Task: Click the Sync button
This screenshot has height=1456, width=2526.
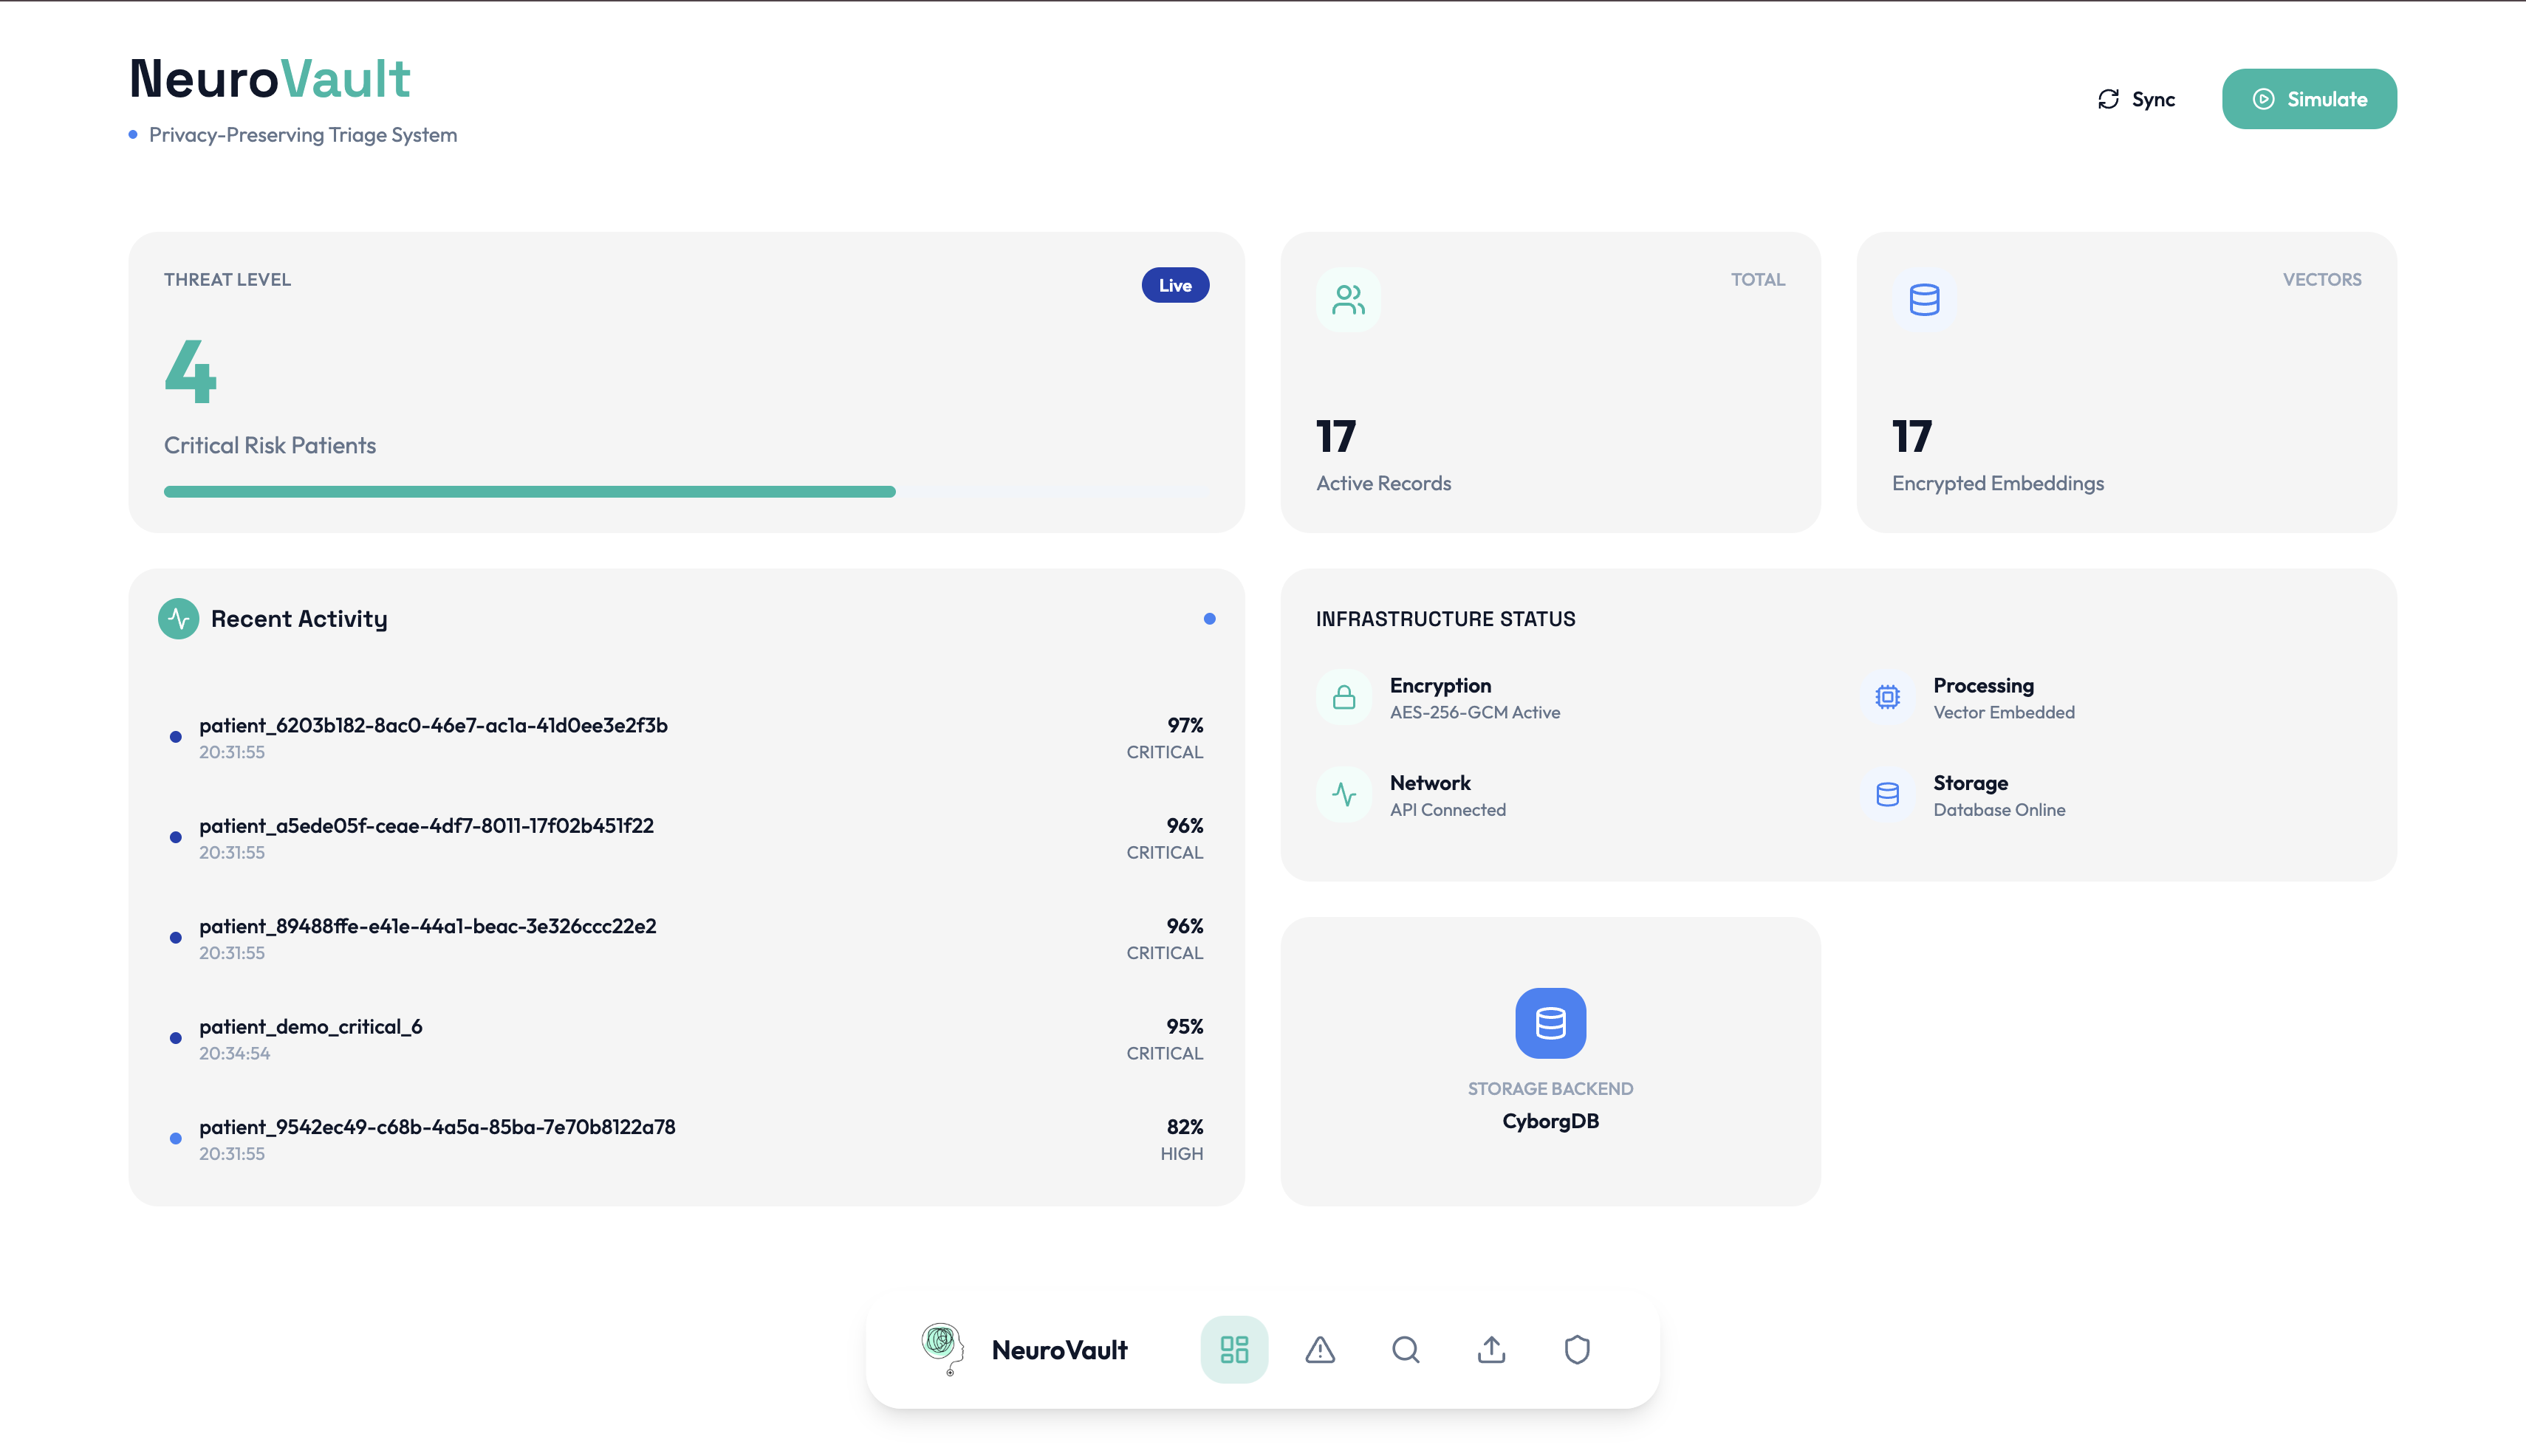Action: pos(2136,99)
